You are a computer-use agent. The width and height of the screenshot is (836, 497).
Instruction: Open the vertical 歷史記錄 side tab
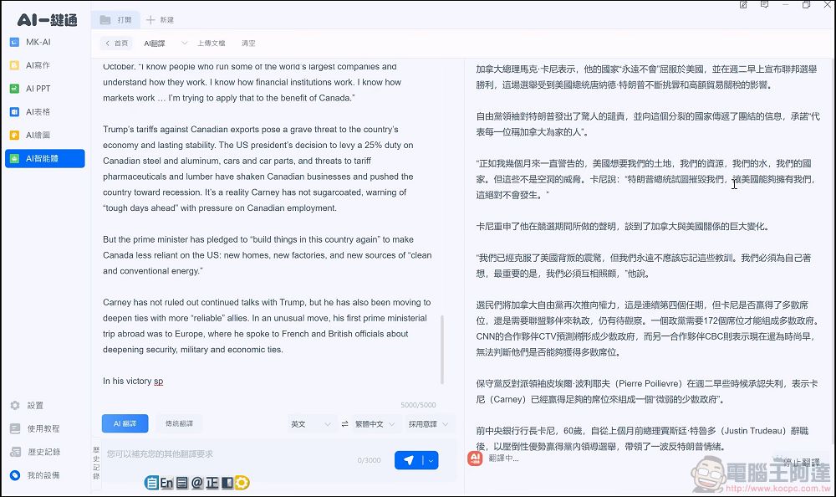[96, 463]
